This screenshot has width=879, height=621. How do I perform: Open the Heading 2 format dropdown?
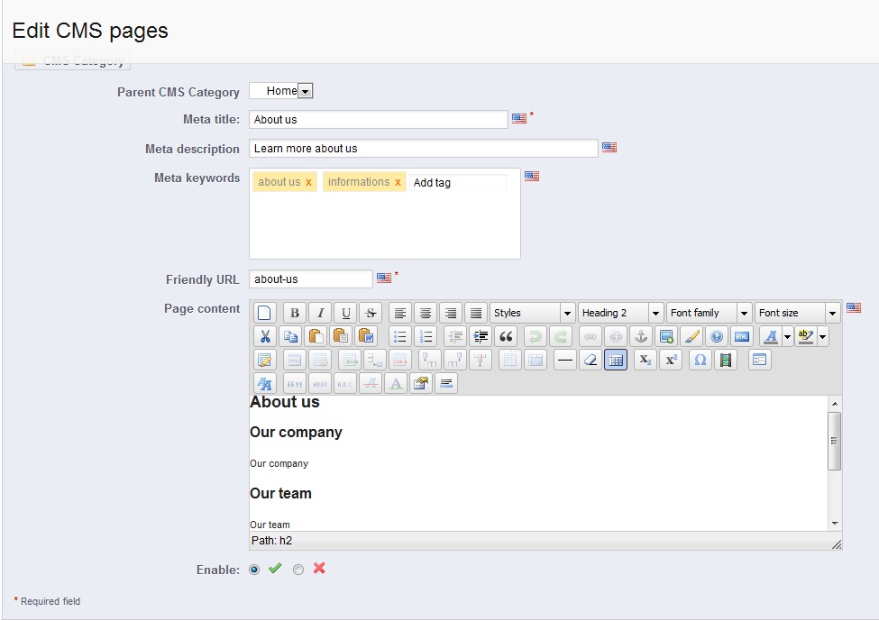(x=655, y=313)
